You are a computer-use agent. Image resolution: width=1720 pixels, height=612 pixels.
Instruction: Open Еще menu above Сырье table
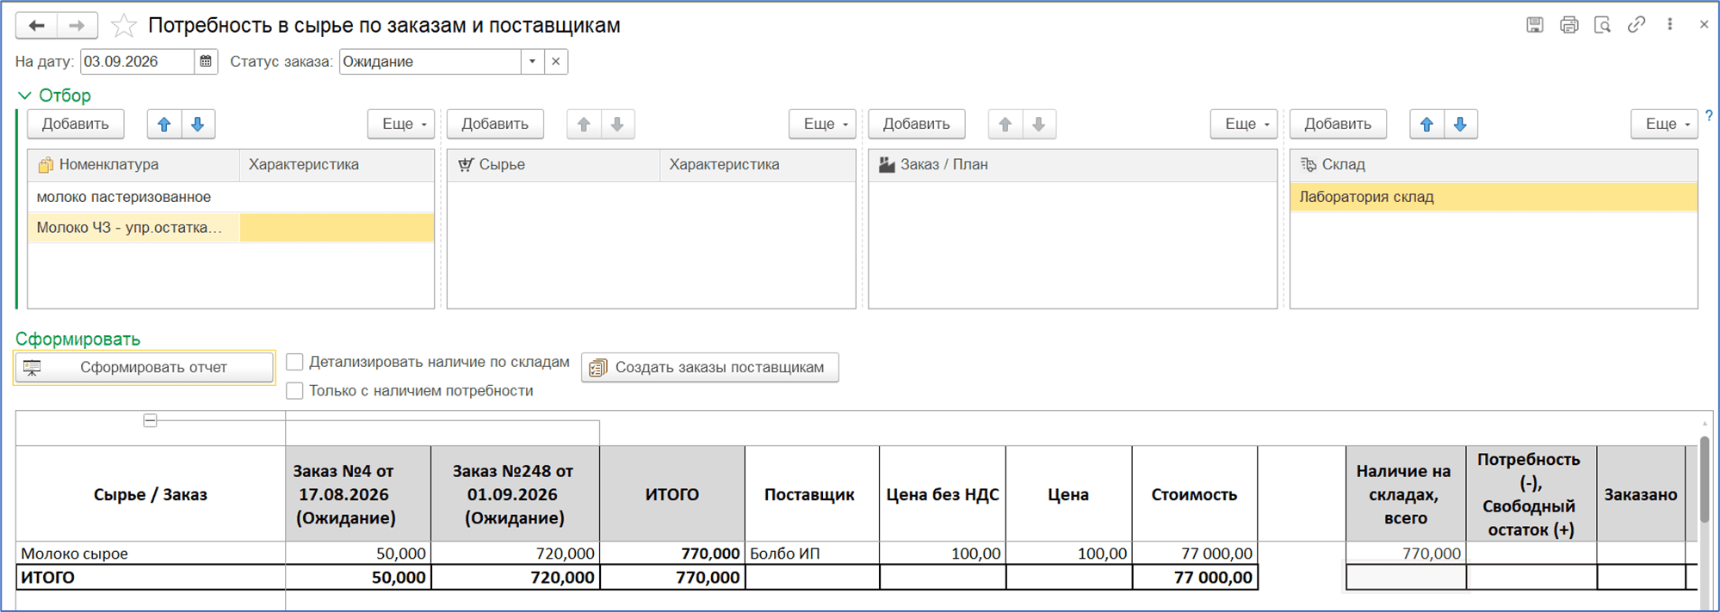822,124
